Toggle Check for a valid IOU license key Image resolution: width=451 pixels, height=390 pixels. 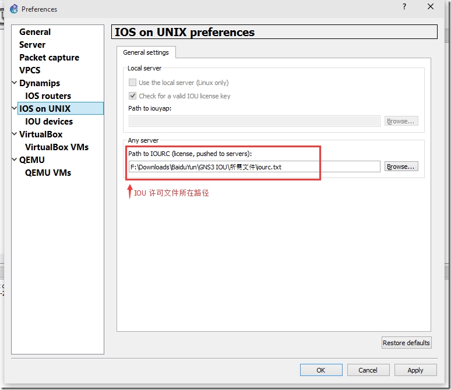click(x=132, y=95)
